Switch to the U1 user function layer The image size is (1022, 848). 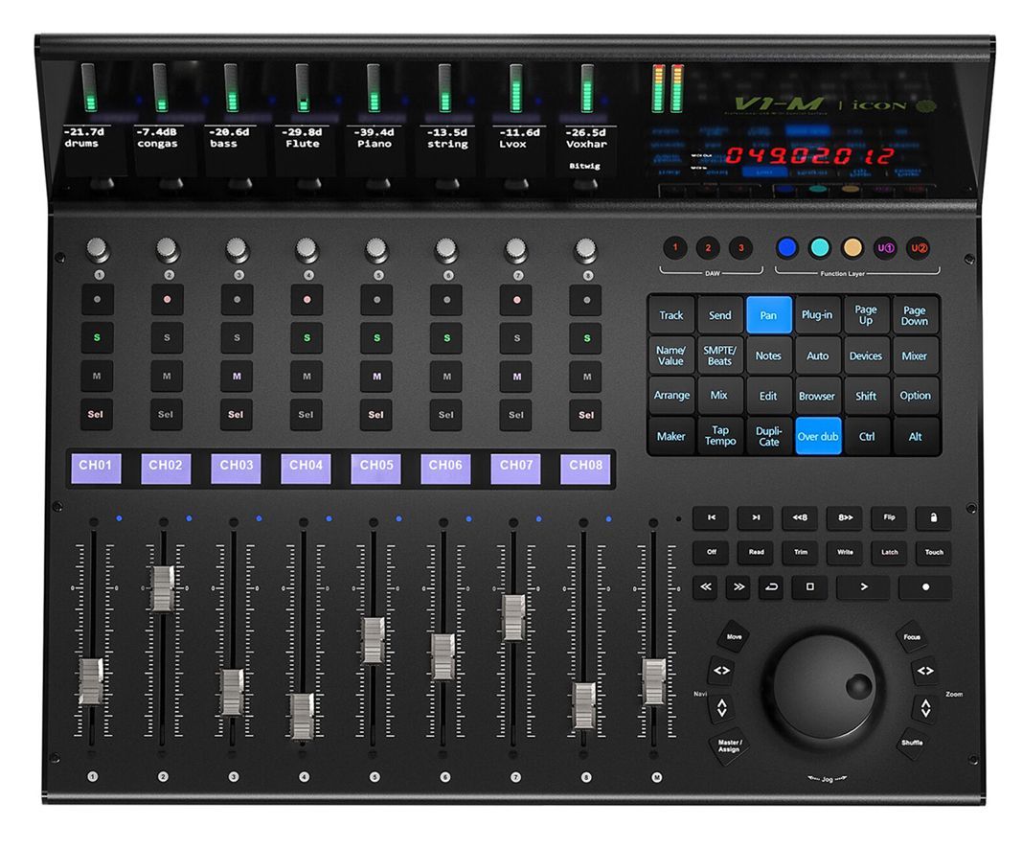click(885, 248)
